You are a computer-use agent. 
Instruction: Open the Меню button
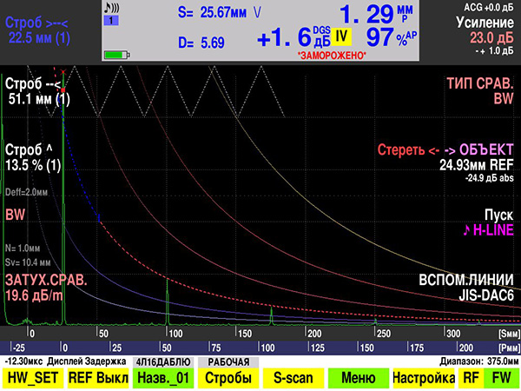(x=358, y=378)
